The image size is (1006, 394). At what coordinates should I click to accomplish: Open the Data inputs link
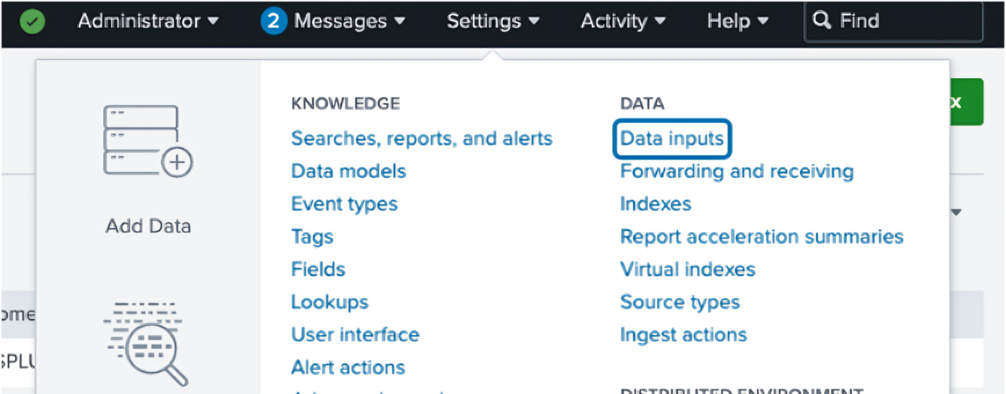tap(672, 139)
